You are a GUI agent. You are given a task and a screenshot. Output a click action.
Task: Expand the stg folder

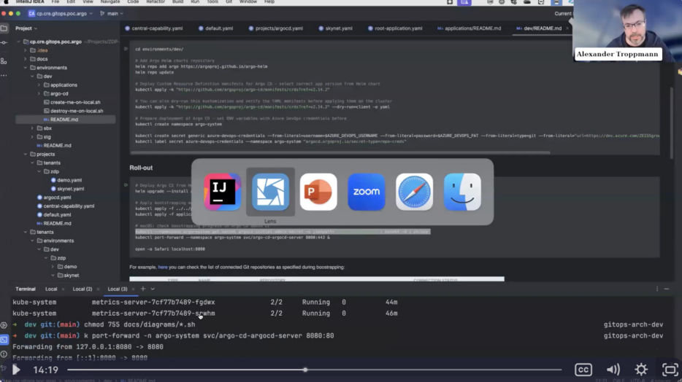coord(32,137)
